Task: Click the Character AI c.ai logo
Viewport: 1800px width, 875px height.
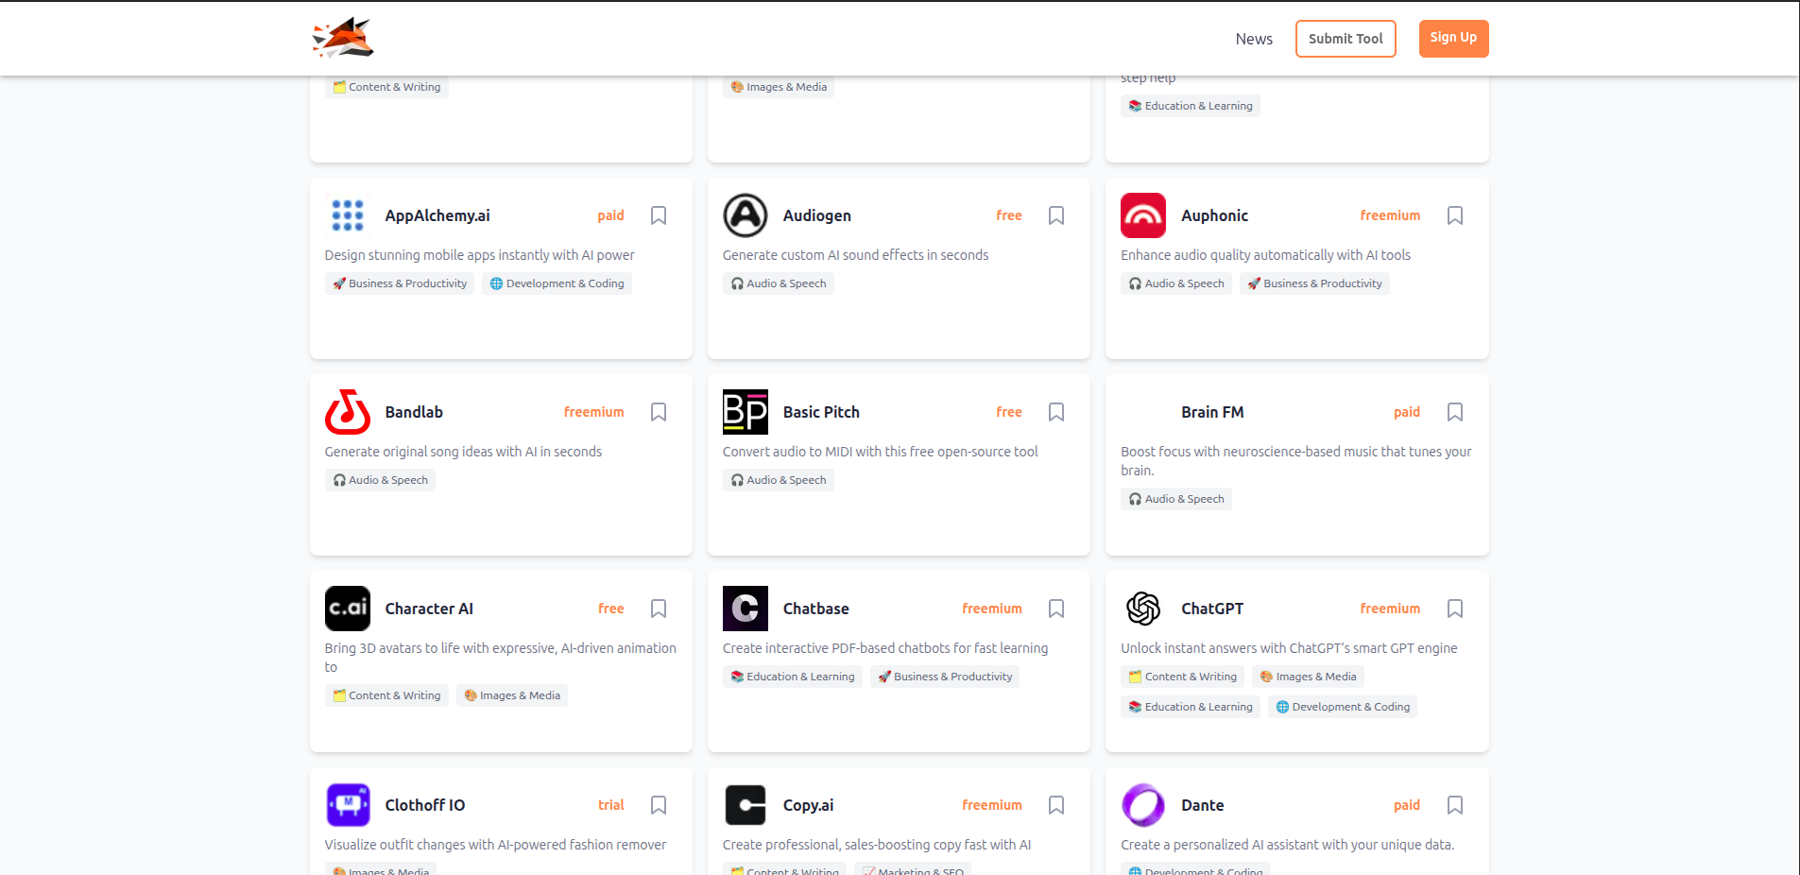Action: point(347,609)
